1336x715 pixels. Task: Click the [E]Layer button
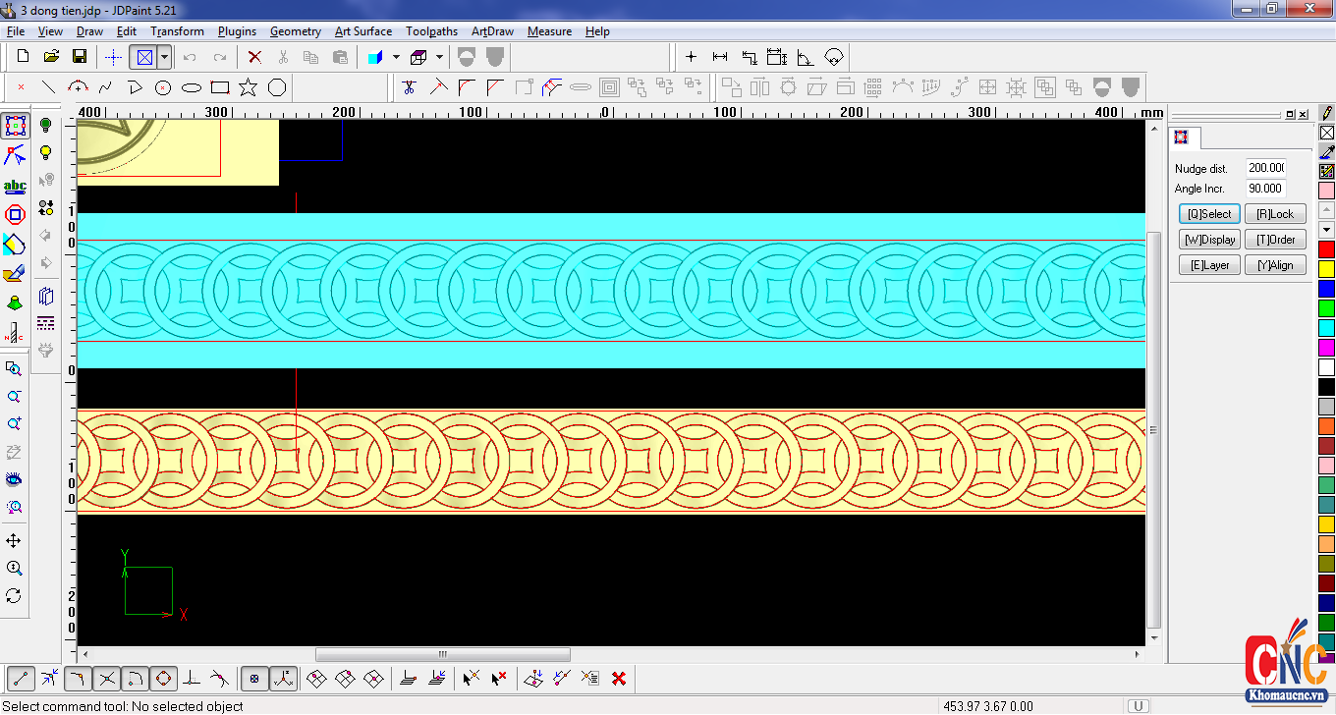(x=1209, y=265)
